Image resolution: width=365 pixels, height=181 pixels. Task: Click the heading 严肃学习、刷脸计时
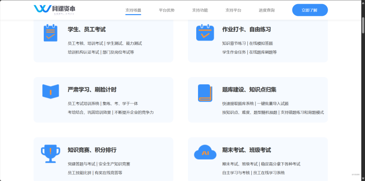point(92,90)
